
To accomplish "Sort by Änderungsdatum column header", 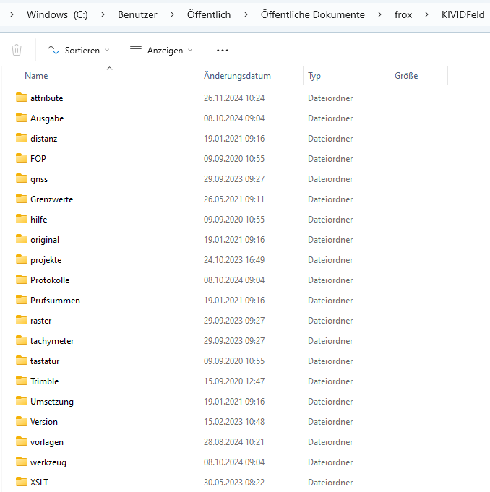I will coord(237,76).
